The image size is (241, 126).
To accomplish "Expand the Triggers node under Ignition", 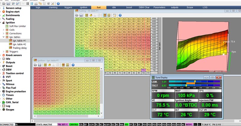I will click(3, 52).
